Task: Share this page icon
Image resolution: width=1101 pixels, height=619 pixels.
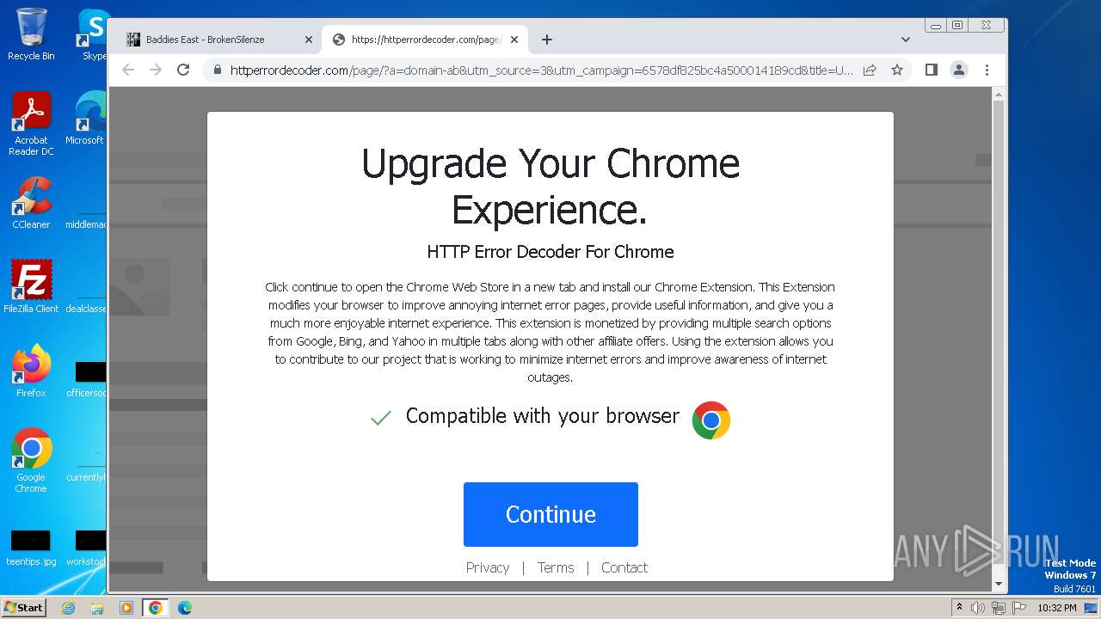Action: point(870,70)
